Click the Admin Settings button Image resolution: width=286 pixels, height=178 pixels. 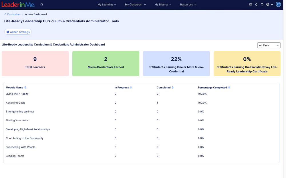point(18,32)
